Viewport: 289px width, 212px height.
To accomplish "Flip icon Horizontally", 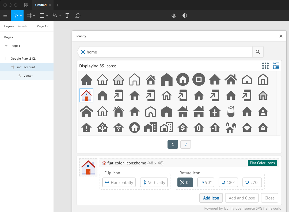I will (x=119, y=182).
